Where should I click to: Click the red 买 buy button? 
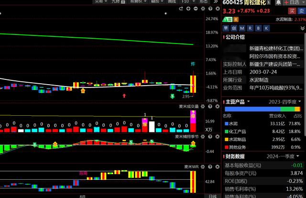pyautogui.click(x=292, y=11)
